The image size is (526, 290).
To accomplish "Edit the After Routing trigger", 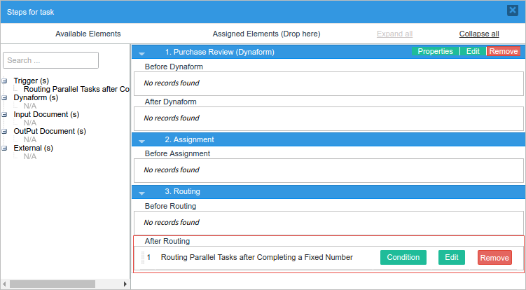I will pyautogui.click(x=452, y=258).
